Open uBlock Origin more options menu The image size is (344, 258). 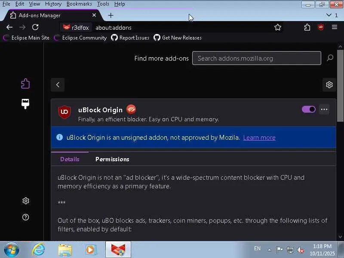click(324, 109)
